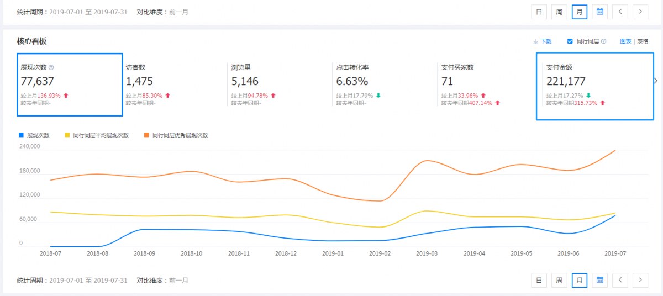Open the calendar date picker at top
Image resolution: width=663 pixels, height=296 pixels.
coord(599,12)
